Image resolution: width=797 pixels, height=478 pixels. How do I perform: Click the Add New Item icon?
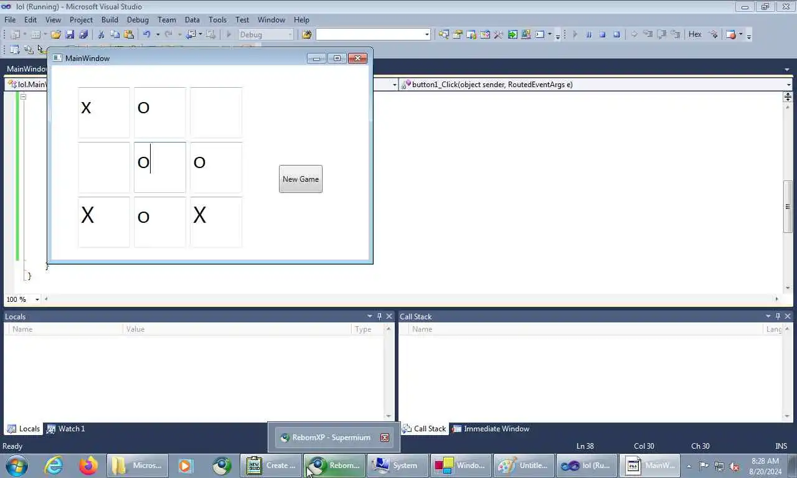coord(35,35)
